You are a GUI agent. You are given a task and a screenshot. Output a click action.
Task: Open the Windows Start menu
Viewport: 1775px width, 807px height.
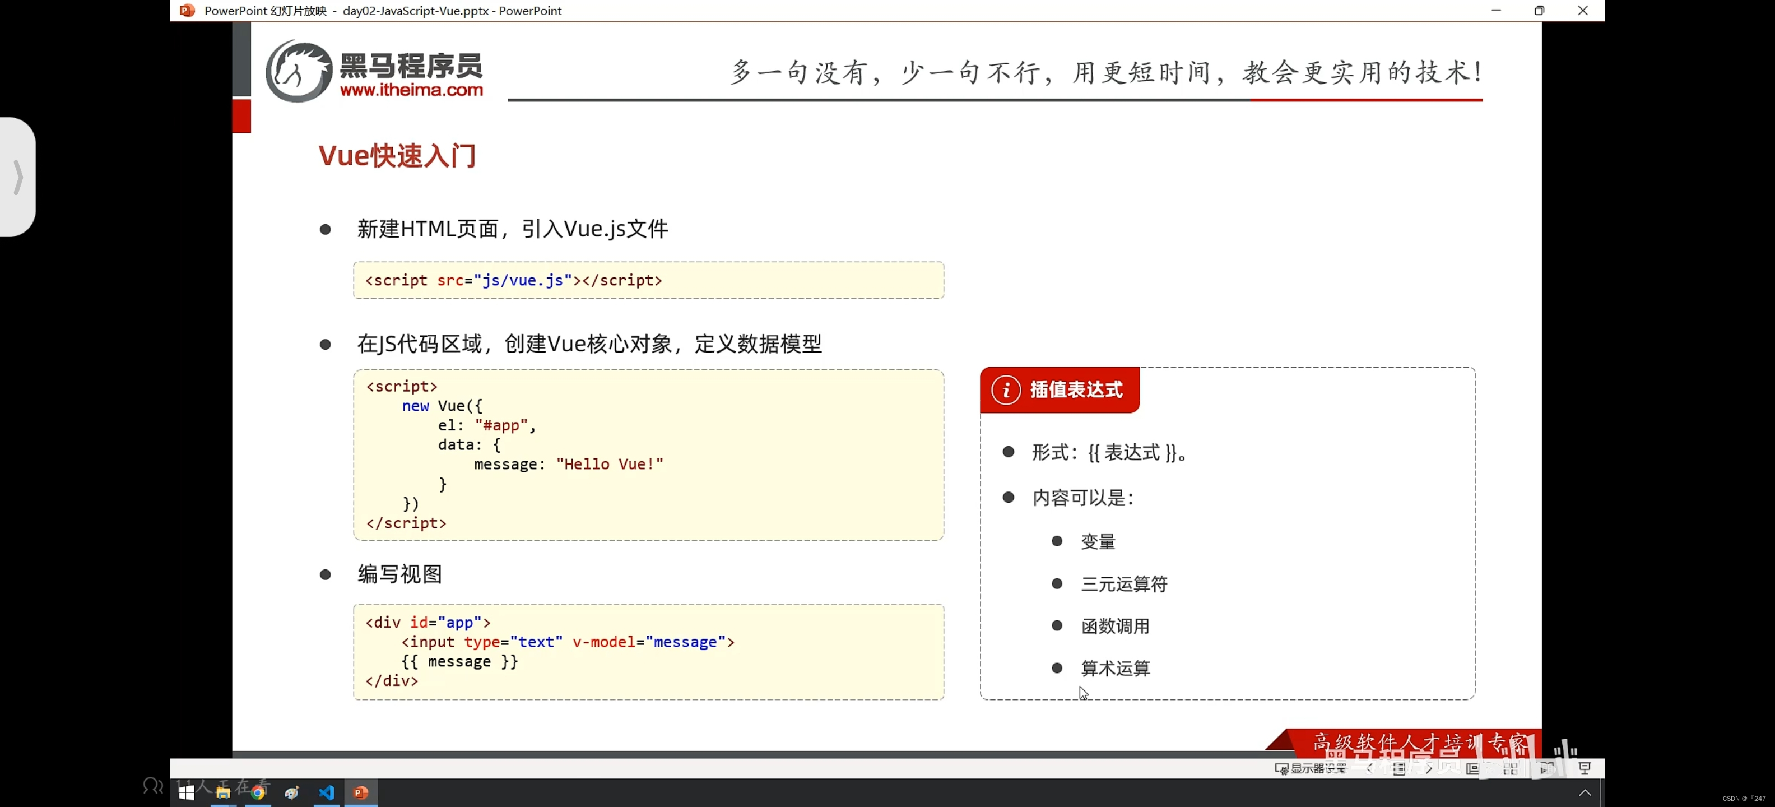[186, 792]
